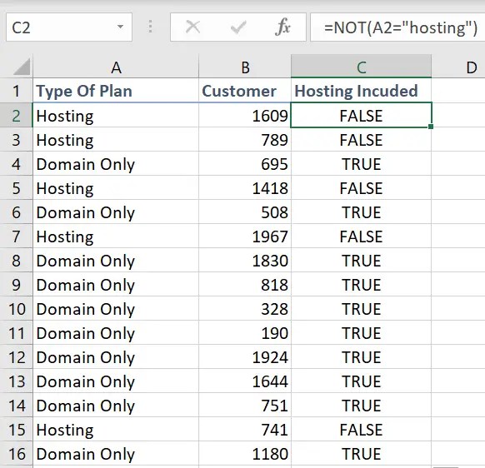Select cell with value 751
This screenshot has height=468, width=485.
click(x=245, y=405)
